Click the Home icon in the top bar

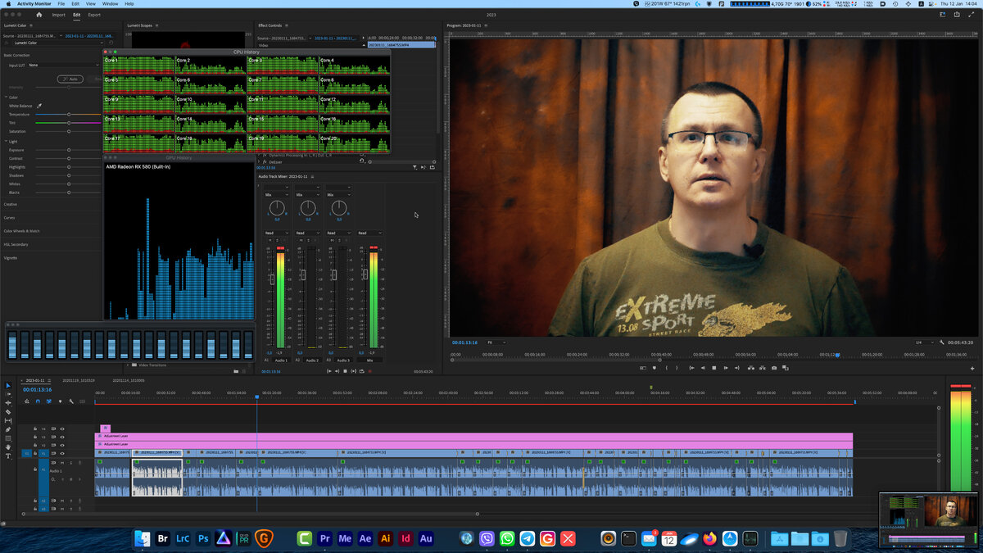(39, 15)
